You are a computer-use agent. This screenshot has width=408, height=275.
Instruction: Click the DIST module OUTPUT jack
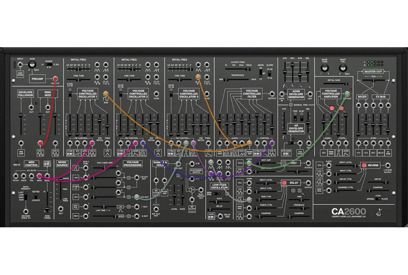tap(308, 163)
